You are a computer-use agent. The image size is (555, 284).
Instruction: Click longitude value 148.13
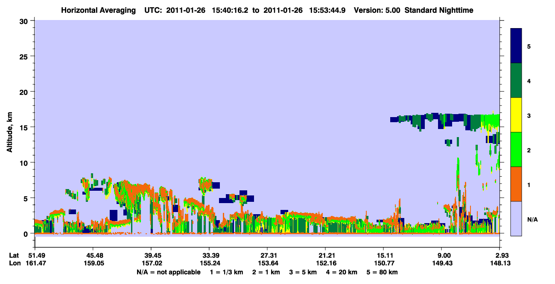pos(500,264)
